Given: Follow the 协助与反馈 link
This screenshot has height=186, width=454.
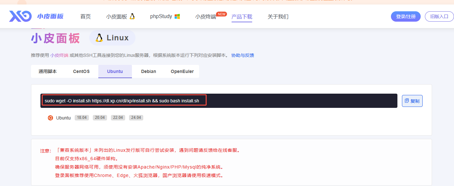Looking at the screenshot, I should (243, 55).
